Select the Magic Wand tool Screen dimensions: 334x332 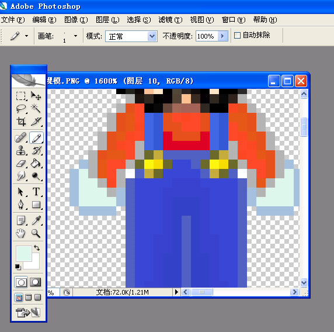point(36,109)
